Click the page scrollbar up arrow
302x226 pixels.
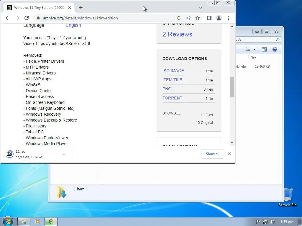pos(232,26)
